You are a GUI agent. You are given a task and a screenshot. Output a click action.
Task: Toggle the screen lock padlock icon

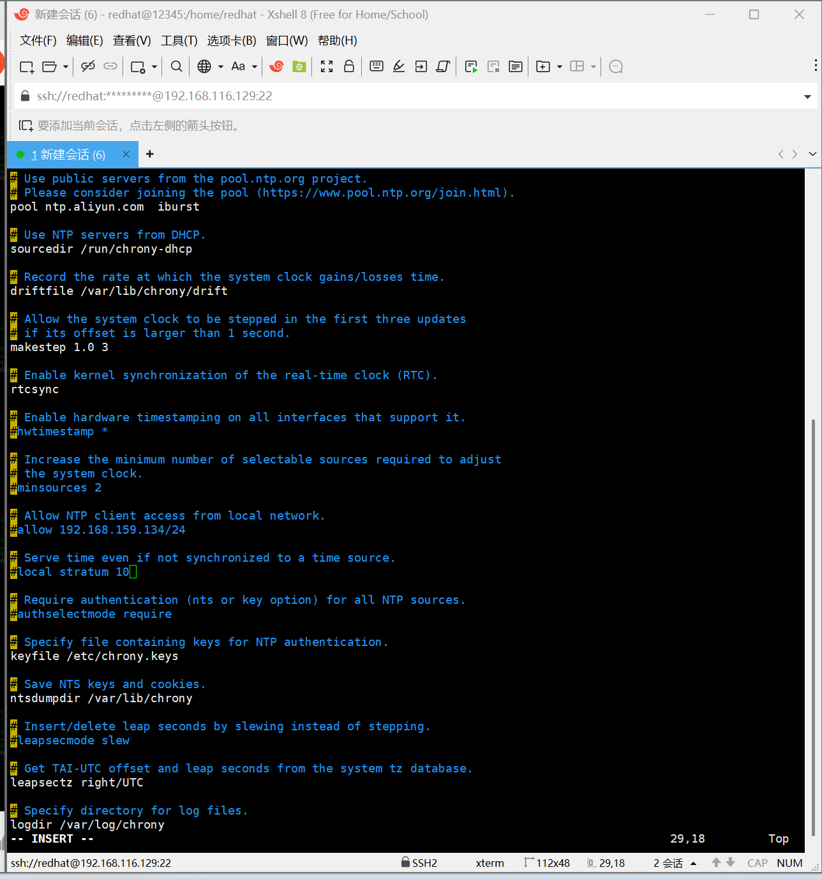point(349,66)
